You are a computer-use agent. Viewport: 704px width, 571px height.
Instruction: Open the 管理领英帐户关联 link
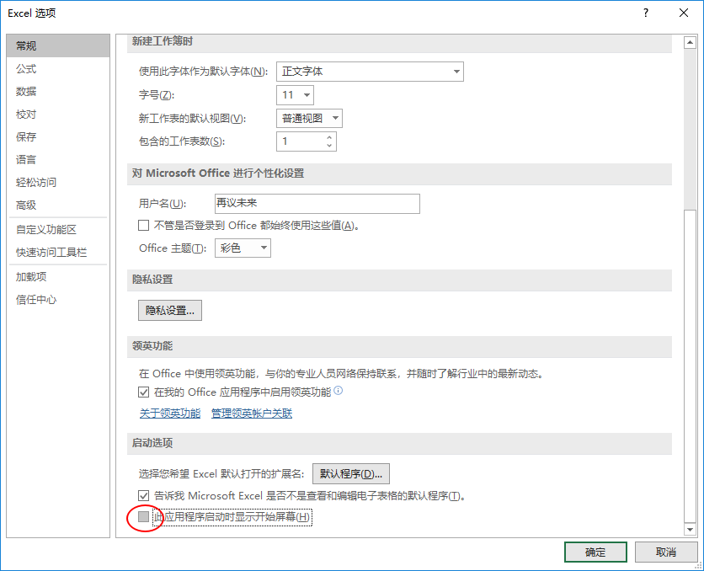(252, 414)
